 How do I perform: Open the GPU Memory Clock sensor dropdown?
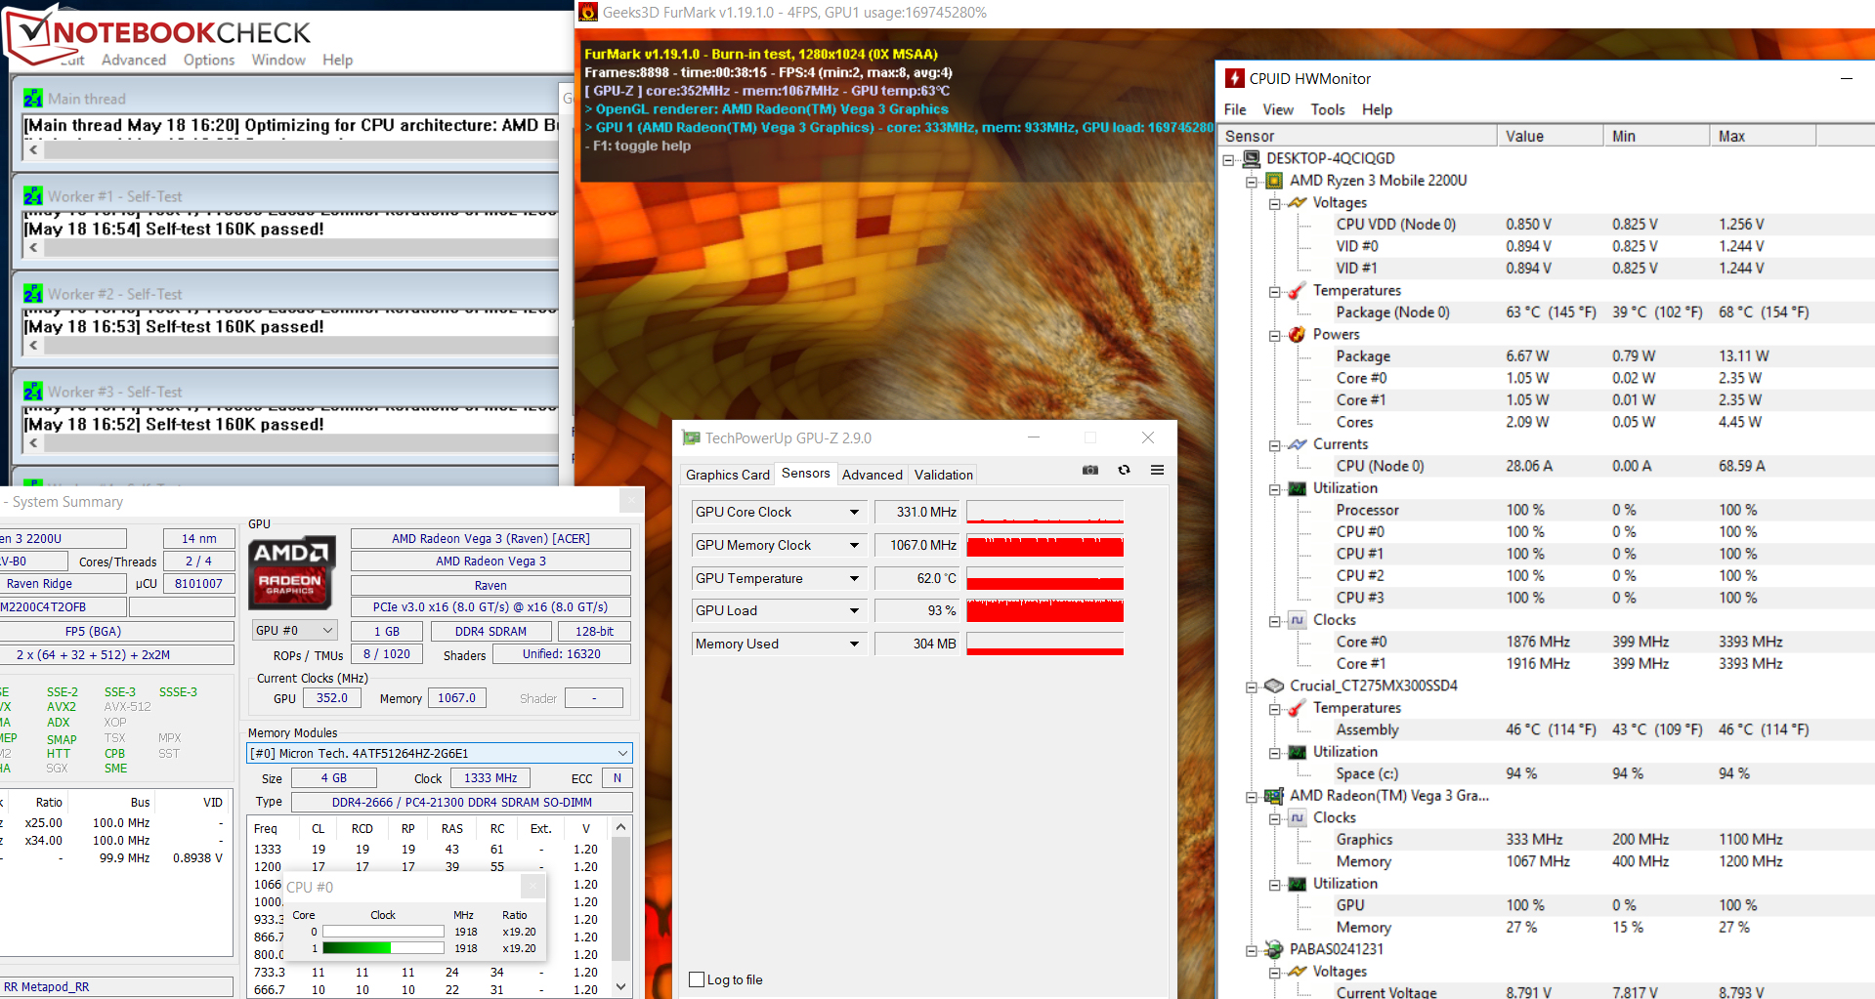[854, 545]
